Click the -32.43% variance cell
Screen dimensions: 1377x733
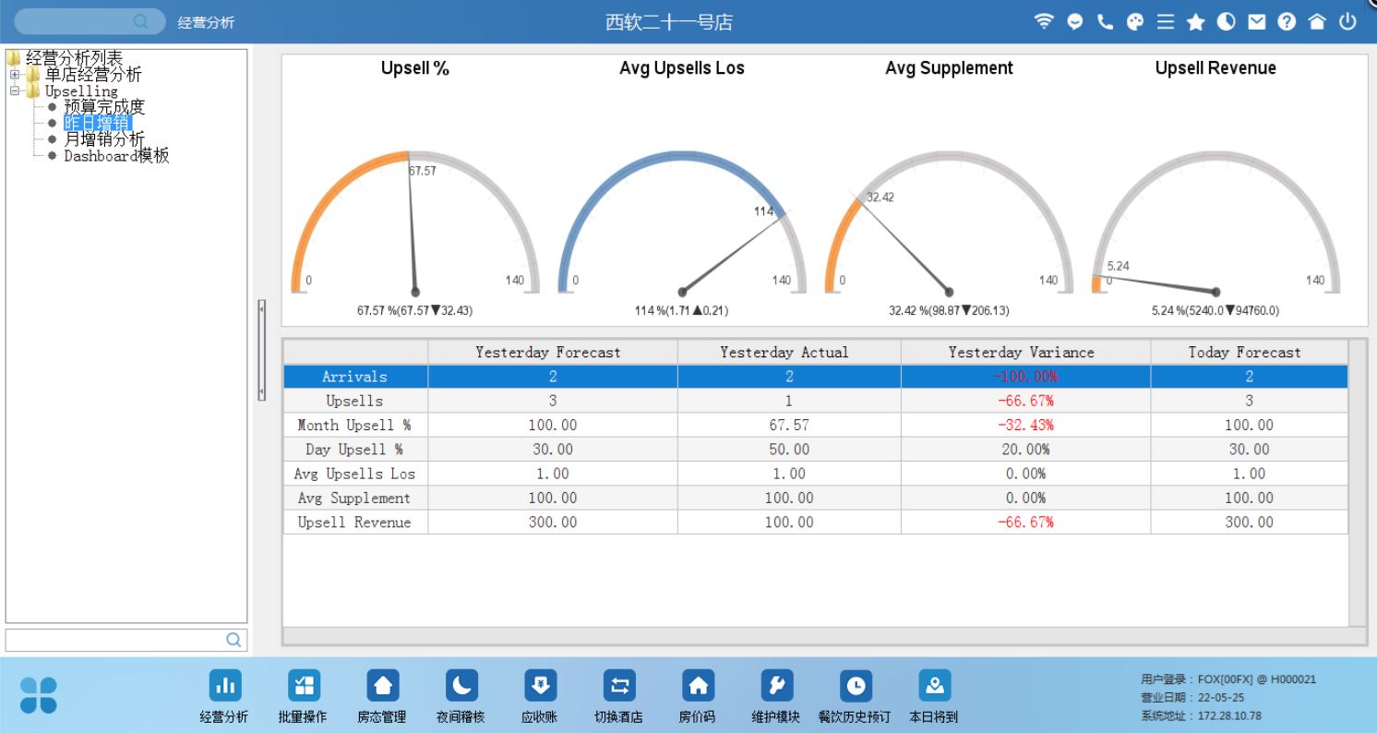[1025, 425]
